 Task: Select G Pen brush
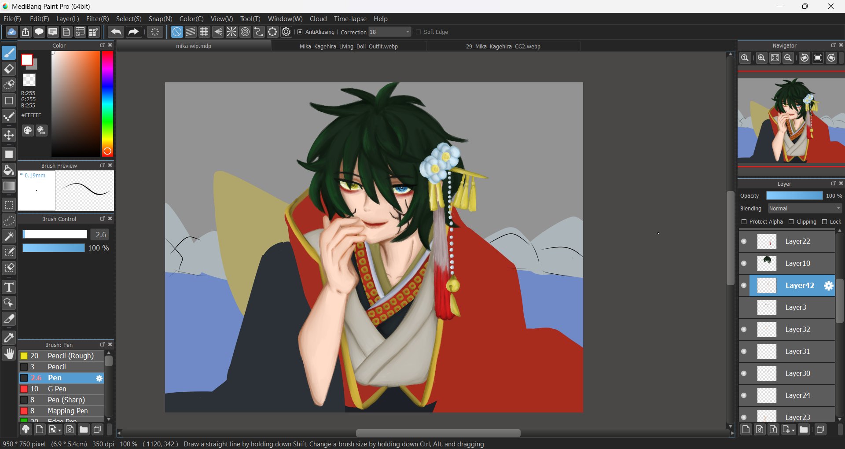coord(61,389)
